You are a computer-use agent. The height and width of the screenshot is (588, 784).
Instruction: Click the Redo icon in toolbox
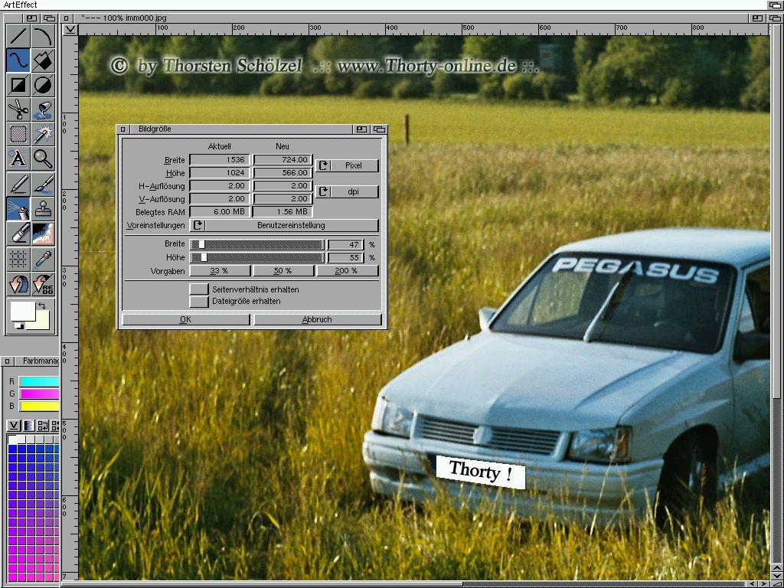point(43,284)
